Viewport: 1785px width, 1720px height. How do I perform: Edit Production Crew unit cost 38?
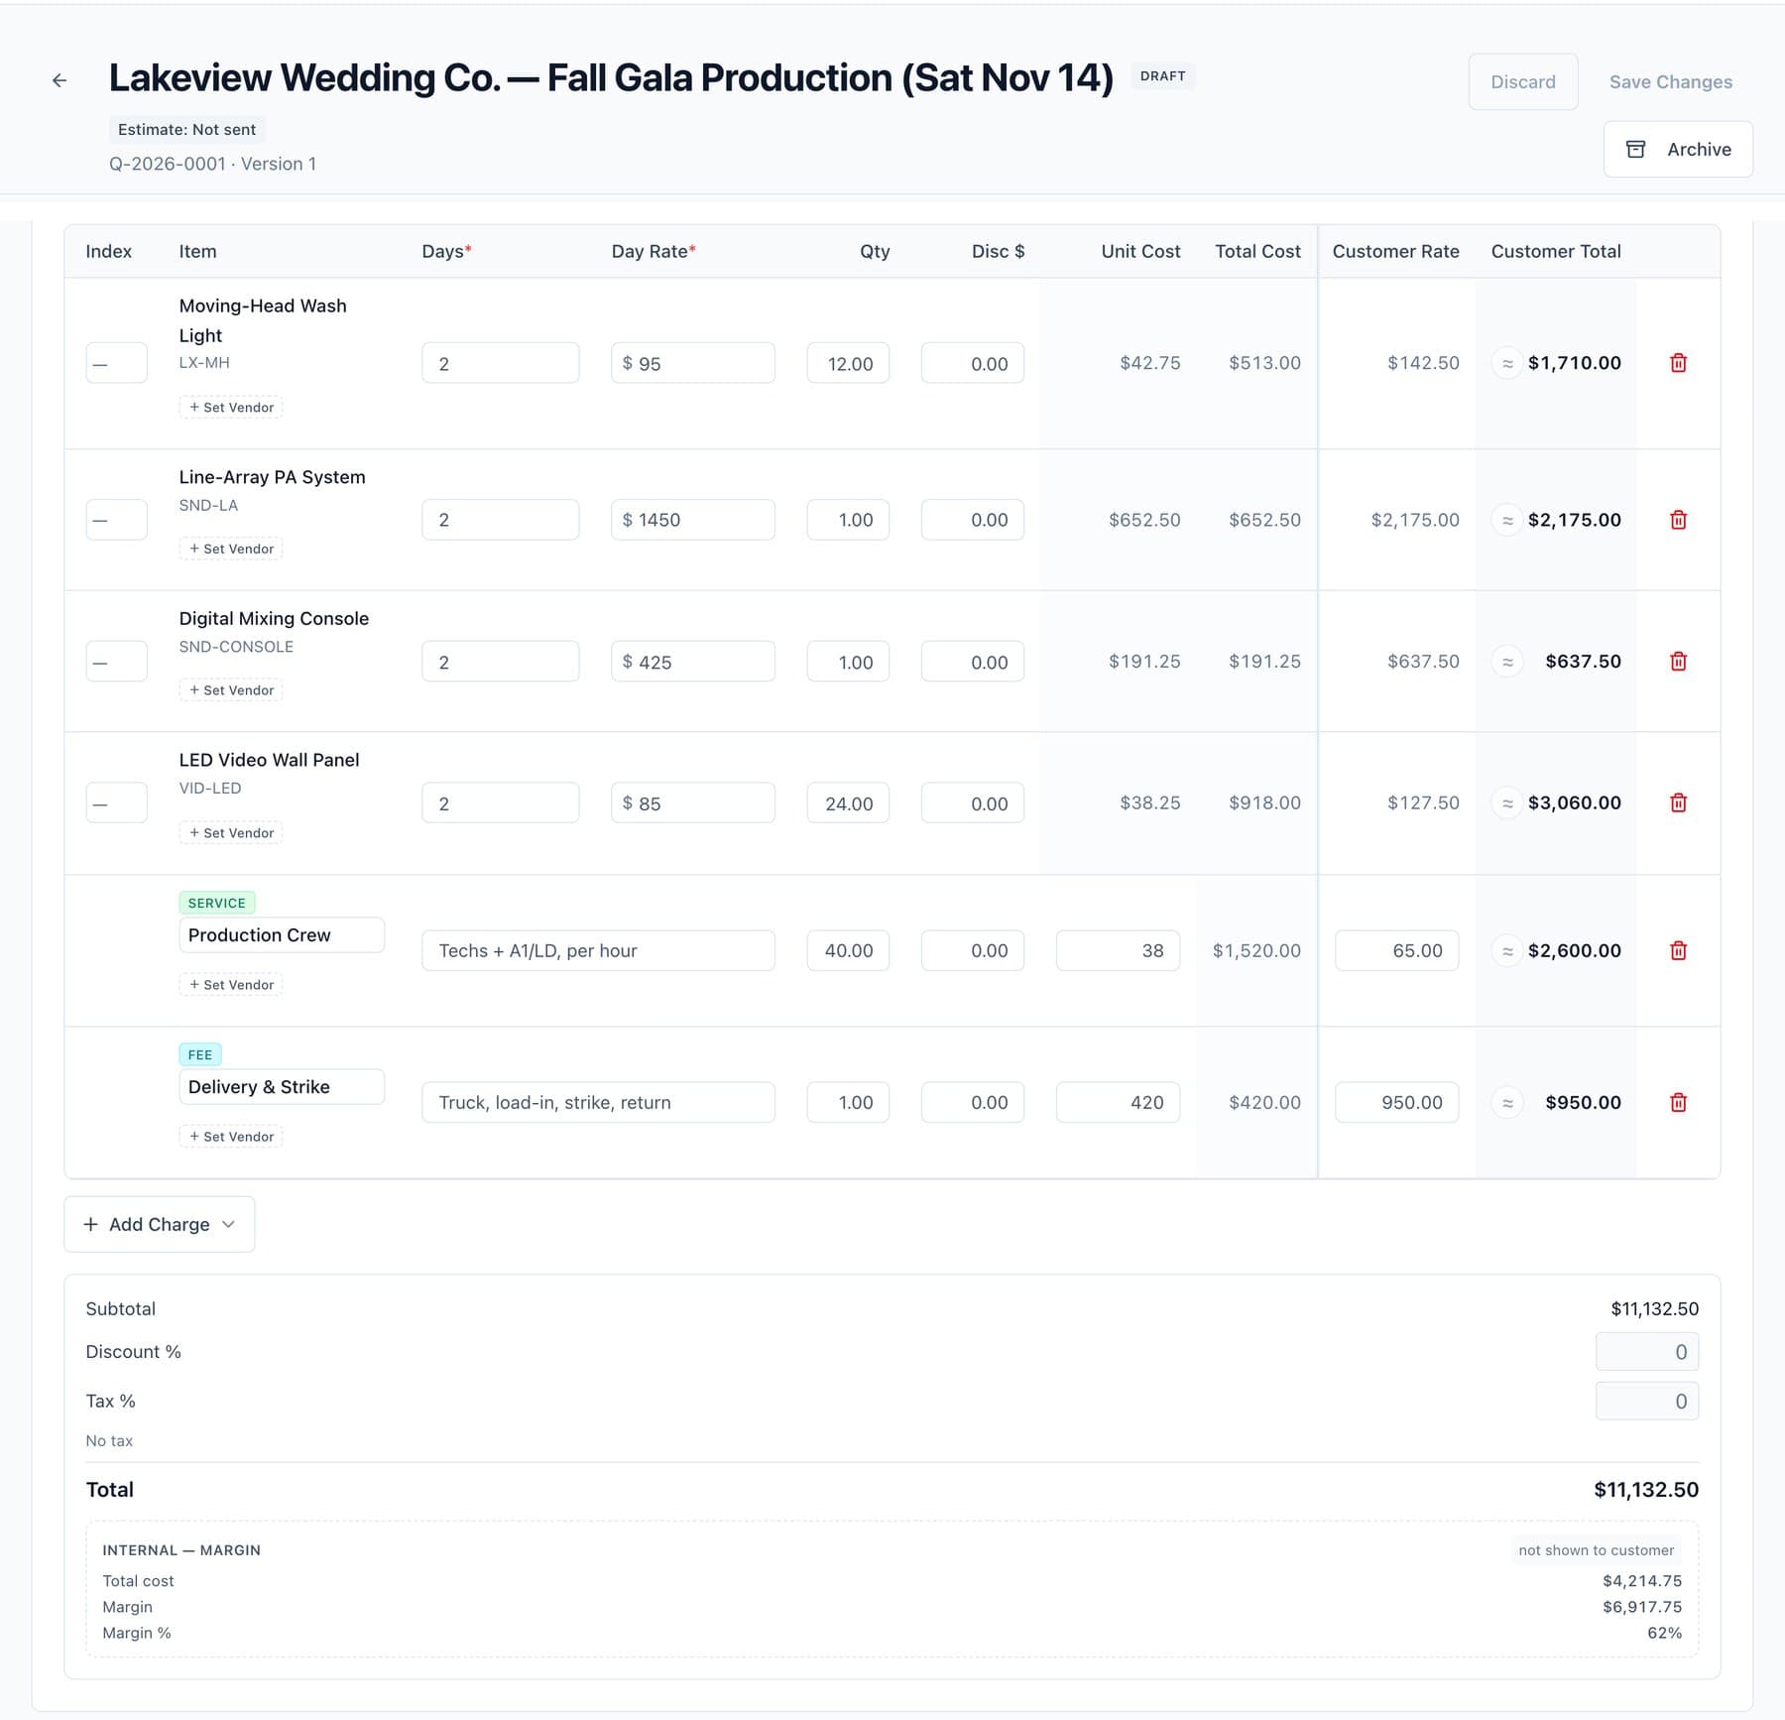pyautogui.click(x=1118, y=950)
